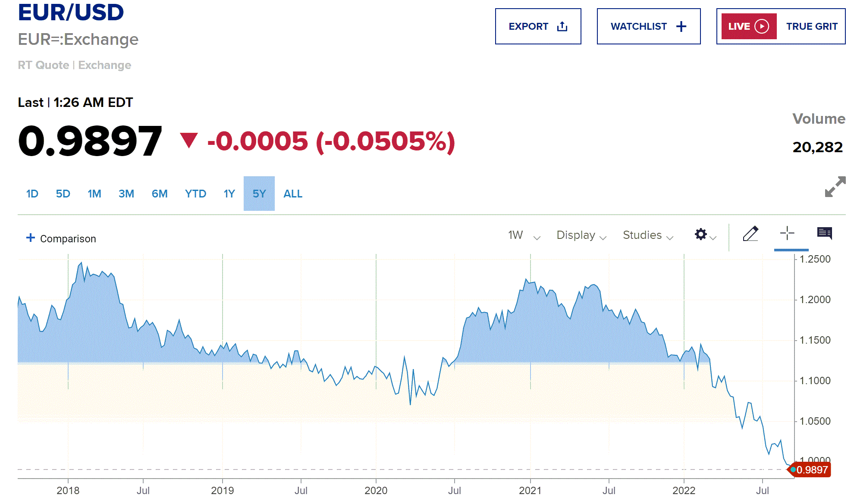854x501 pixels.
Task: Click the WATCHLIST button
Action: click(649, 26)
